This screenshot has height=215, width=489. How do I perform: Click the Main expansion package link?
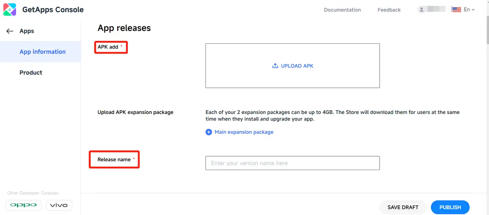click(x=244, y=132)
